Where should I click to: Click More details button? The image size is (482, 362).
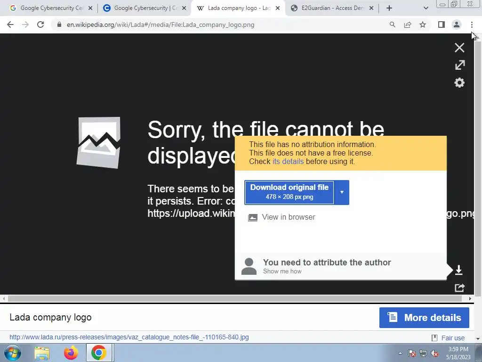pyautogui.click(x=424, y=317)
